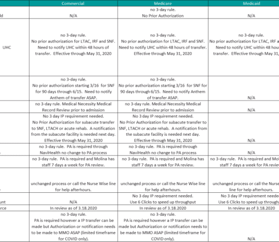Select Commercial cell mentioning NaviHealth PA process
Viewport: 279px width, 242px height.
[x=73, y=149]
